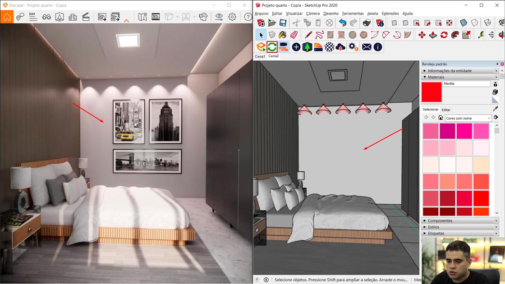
Task: Activate the Eraser tool in SketchUp
Action: click(294, 34)
